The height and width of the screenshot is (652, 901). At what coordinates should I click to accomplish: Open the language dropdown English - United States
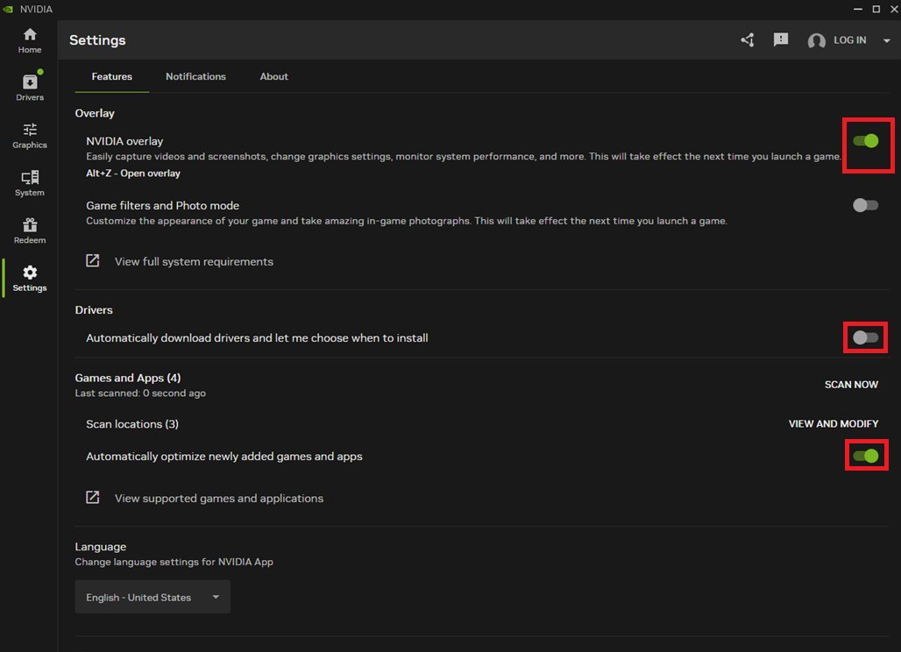[153, 597]
